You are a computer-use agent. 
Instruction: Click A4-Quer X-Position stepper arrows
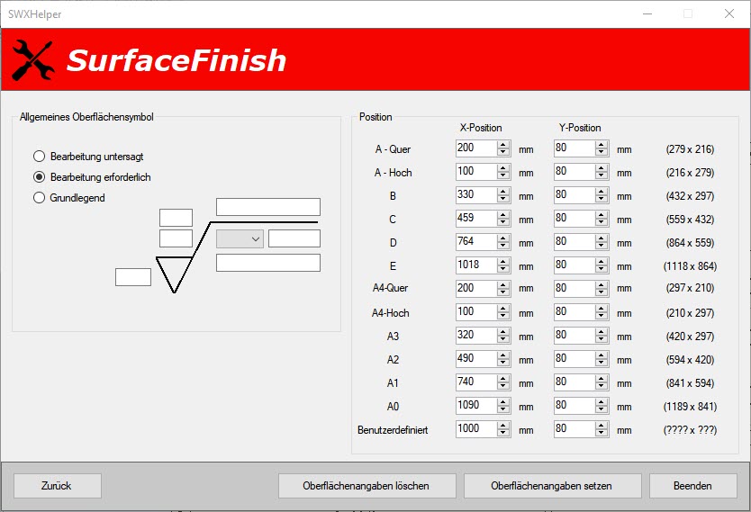click(x=502, y=289)
